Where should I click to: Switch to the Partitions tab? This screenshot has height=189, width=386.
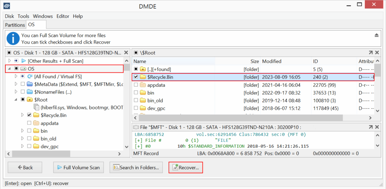15,25
